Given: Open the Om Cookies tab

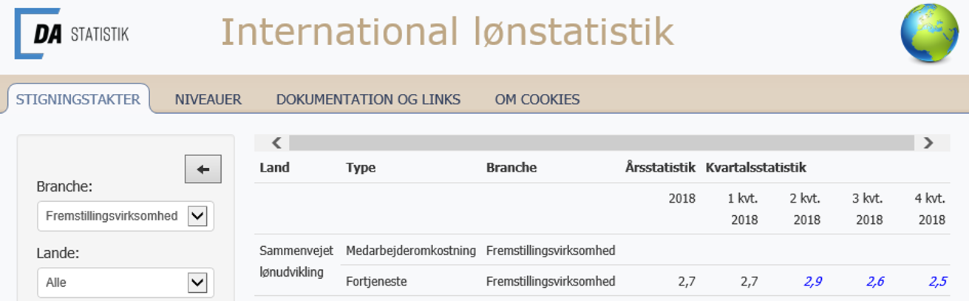Looking at the screenshot, I should 537,99.
